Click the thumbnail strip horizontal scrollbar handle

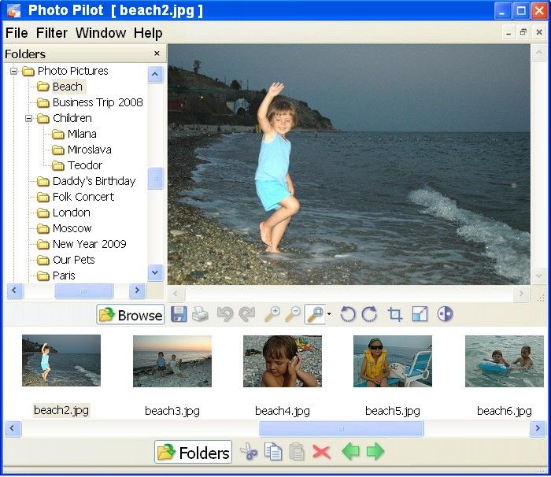click(341, 429)
